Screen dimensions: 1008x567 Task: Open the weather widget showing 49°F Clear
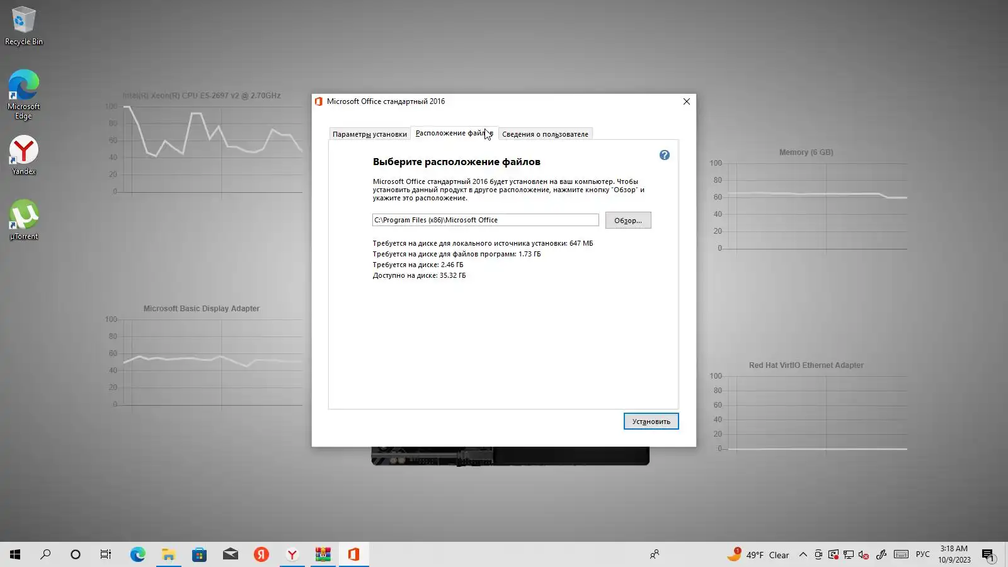(758, 554)
